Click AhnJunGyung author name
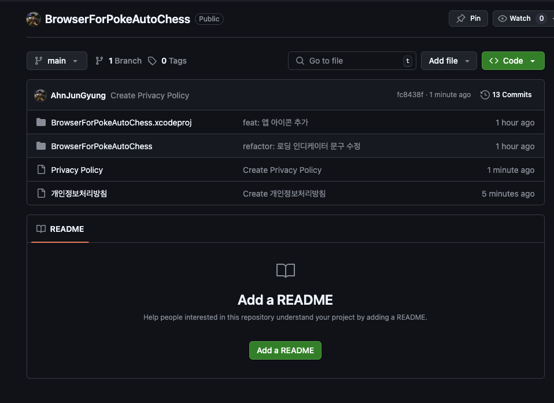This screenshot has height=403, width=554. pos(78,95)
